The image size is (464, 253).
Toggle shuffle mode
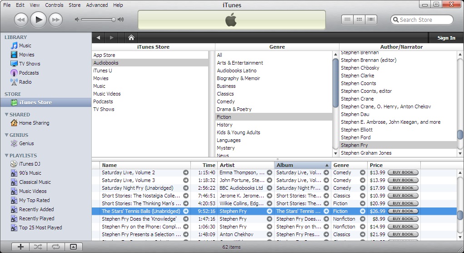(38, 247)
